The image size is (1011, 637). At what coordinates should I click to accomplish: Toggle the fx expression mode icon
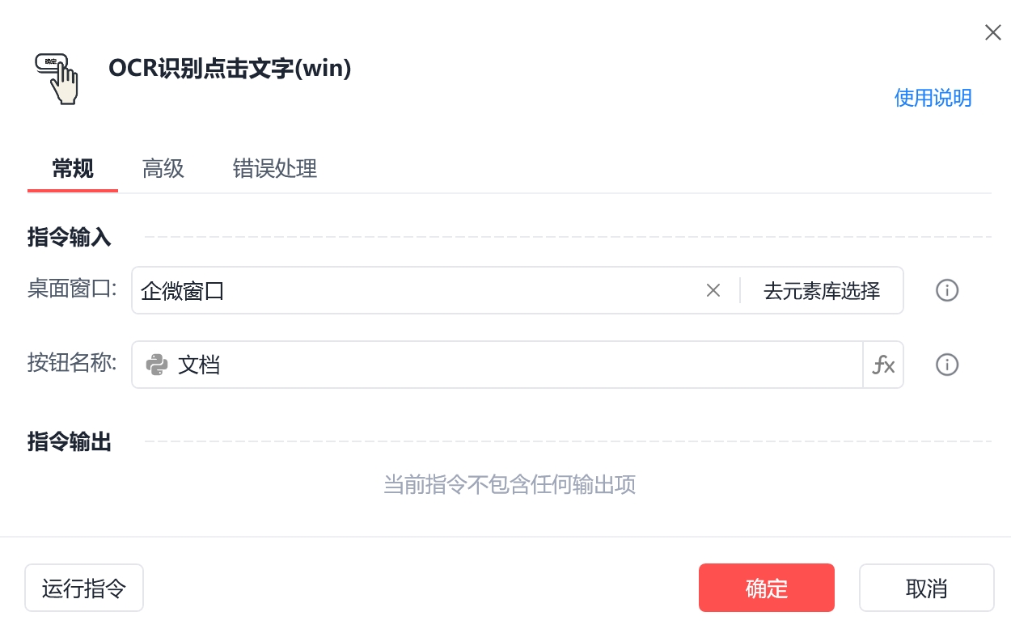(883, 365)
